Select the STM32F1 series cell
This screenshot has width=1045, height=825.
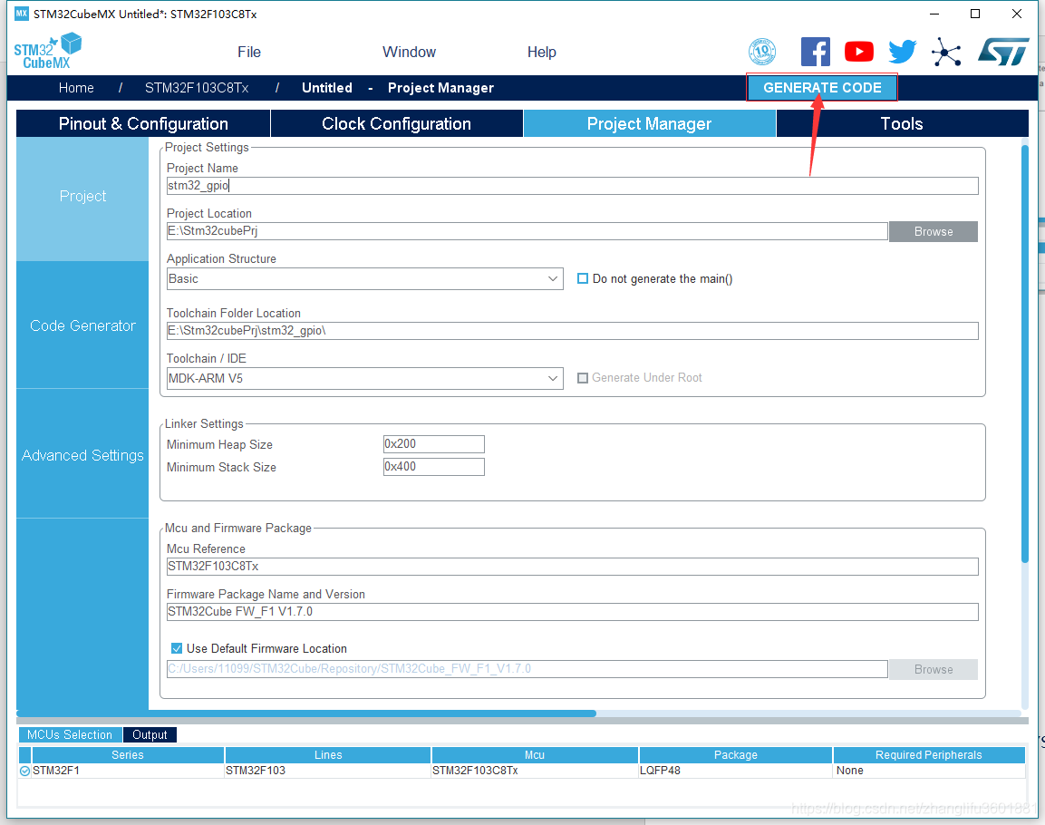[127, 771]
